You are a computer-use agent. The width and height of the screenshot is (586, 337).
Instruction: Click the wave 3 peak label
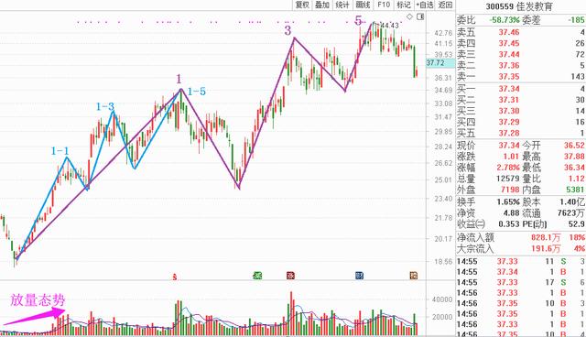pos(288,30)
